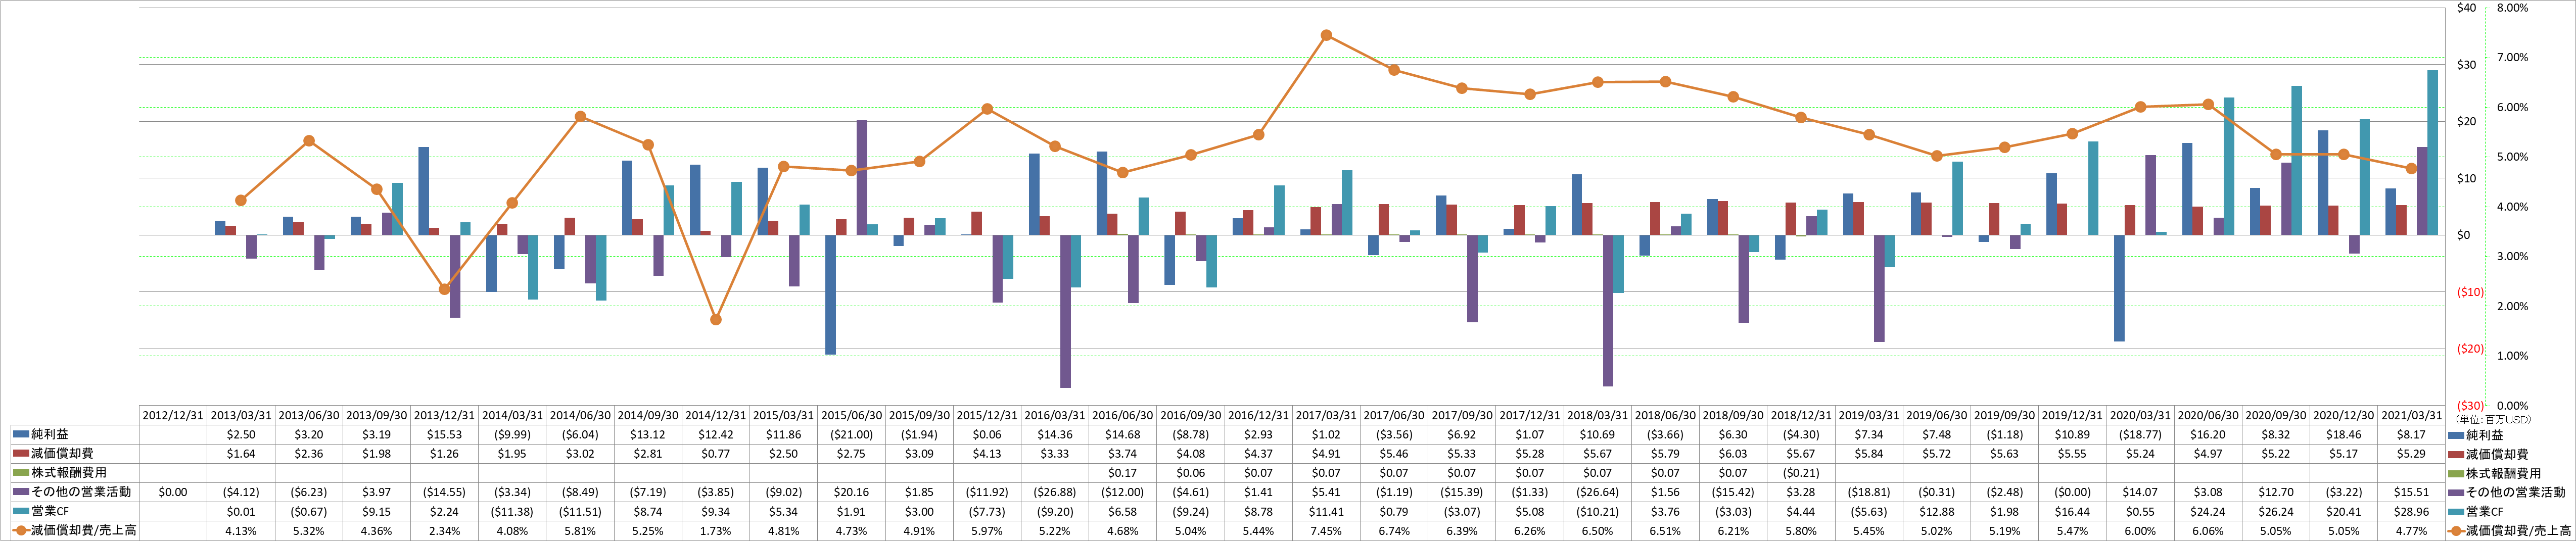
Task: Click the 営業CF value $28.96
Action: (2411, 511)
